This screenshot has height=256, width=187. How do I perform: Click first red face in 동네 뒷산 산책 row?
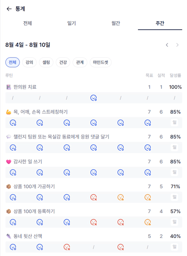pyautogui.click(x=67, y=247)
